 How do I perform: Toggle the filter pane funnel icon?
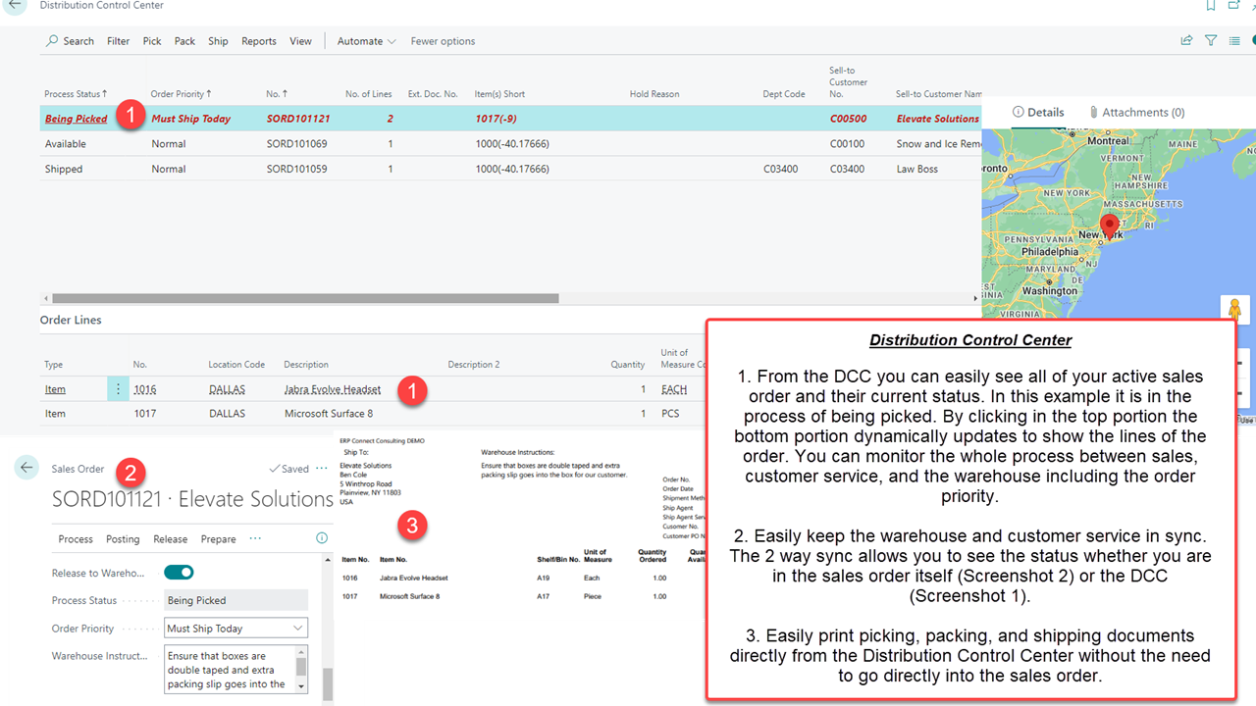(x=1211, y=41)
